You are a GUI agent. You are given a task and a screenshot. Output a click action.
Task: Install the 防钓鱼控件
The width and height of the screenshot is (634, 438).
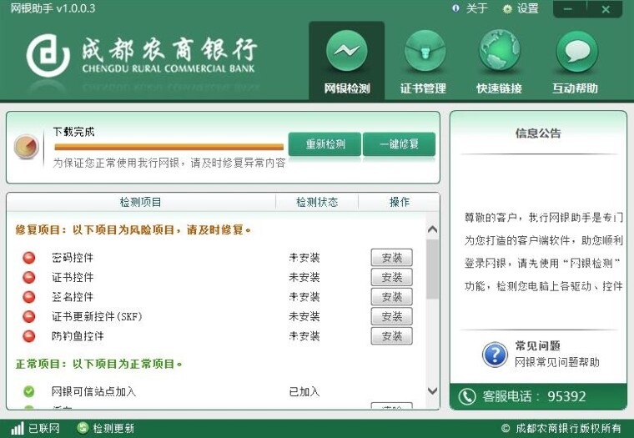tap(391, 335)
